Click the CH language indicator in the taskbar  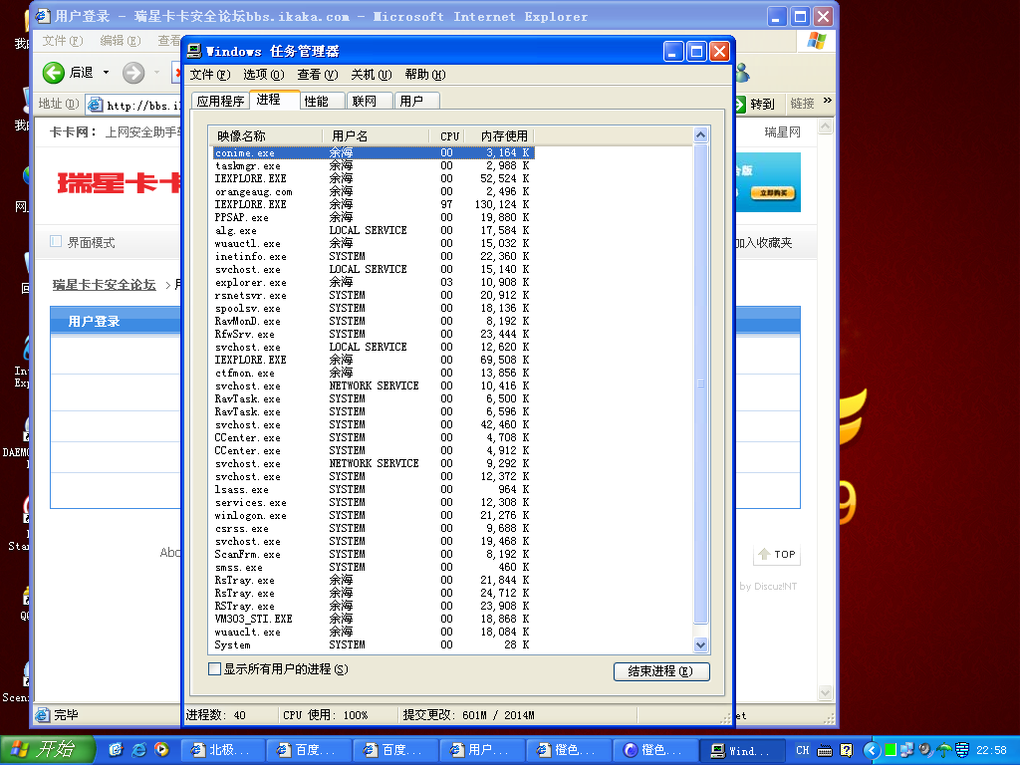click(x=803, y=750)
